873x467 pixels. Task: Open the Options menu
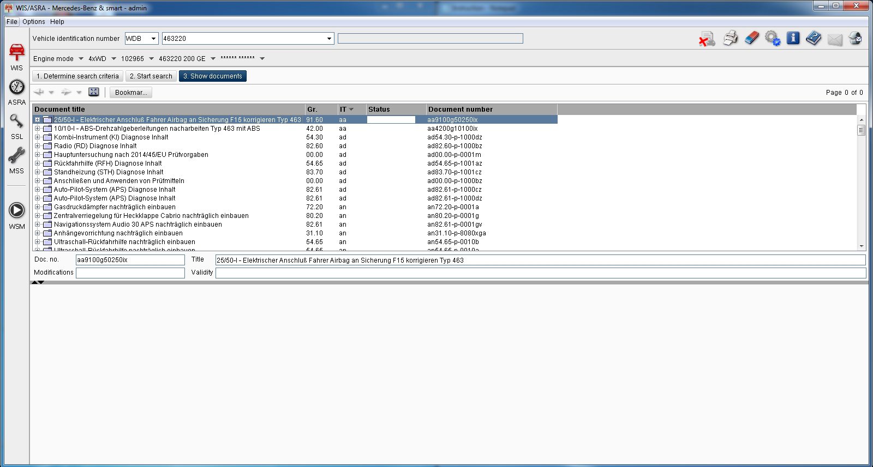tap(34, 22)
